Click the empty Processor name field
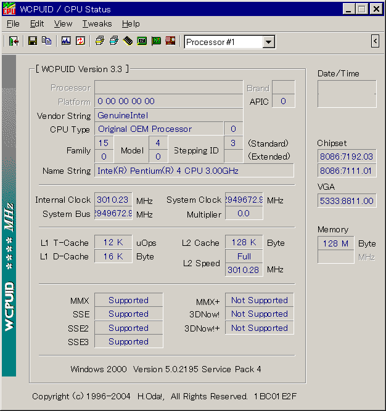 coord(168,87)
